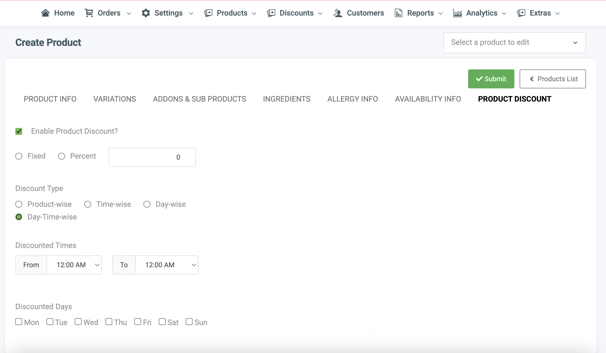
Task: Open the Allergy Info tab
Action: 352,99
